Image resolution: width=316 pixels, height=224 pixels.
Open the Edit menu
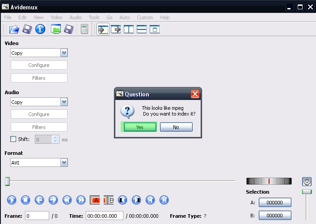22,17
